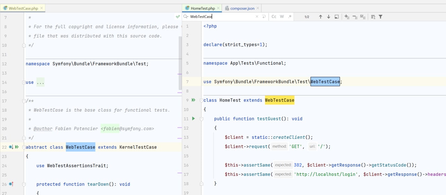Jump to the previous search occurrence
Image resolution: width=446 pixels, height=195 pixels.
coord(321,17)
